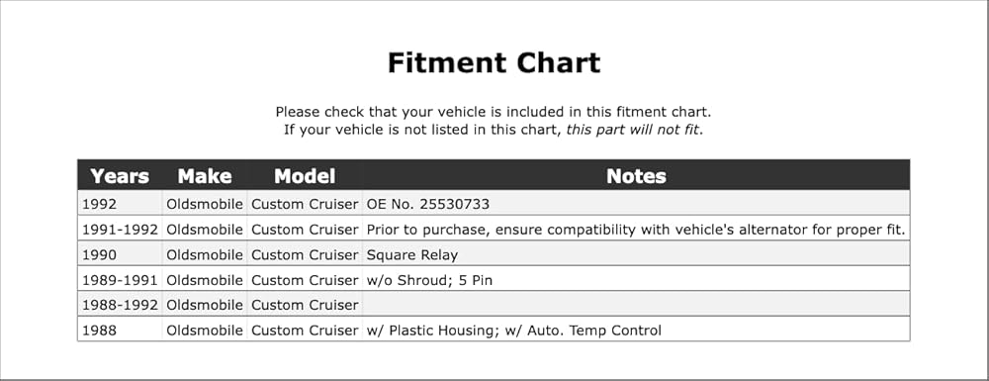Click the empty notes cell for 1988-1992
Screen dimensions: 989x381
click(636, 304)
